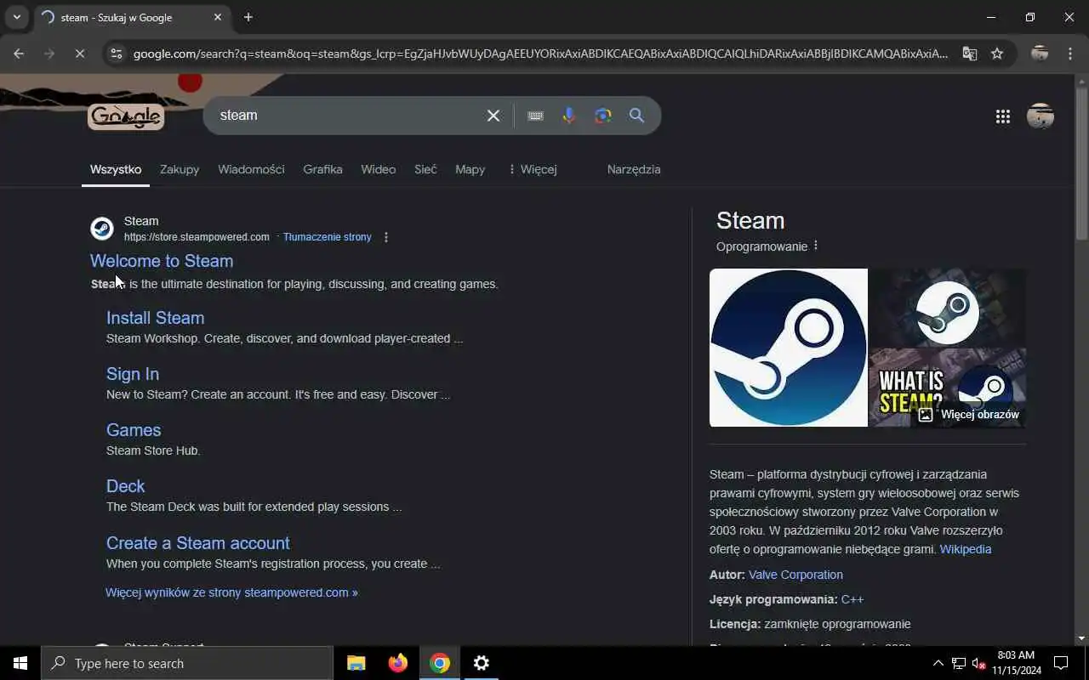This screenshot has height=680, width=1089.
Task: Stop loading the page
Action: [79, 54]
